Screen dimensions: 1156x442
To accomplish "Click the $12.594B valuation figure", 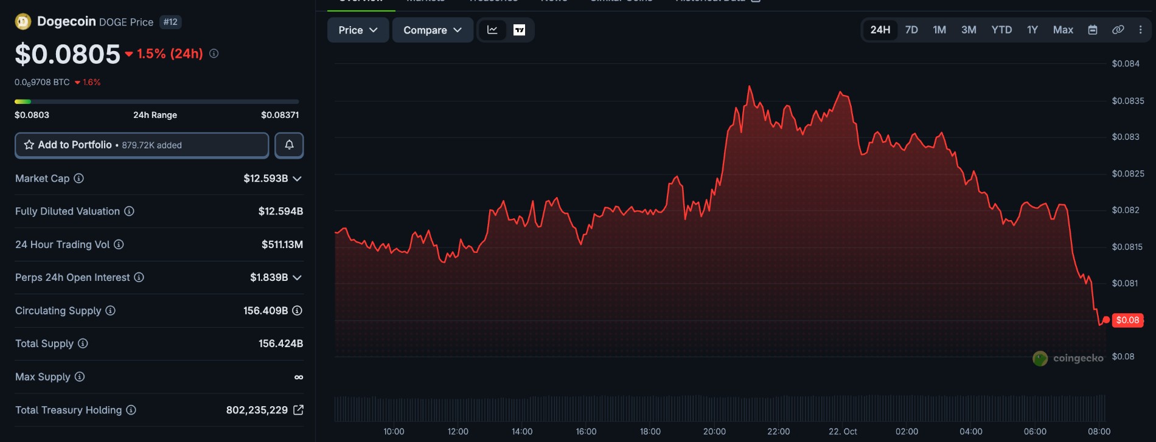I will 280,211.
